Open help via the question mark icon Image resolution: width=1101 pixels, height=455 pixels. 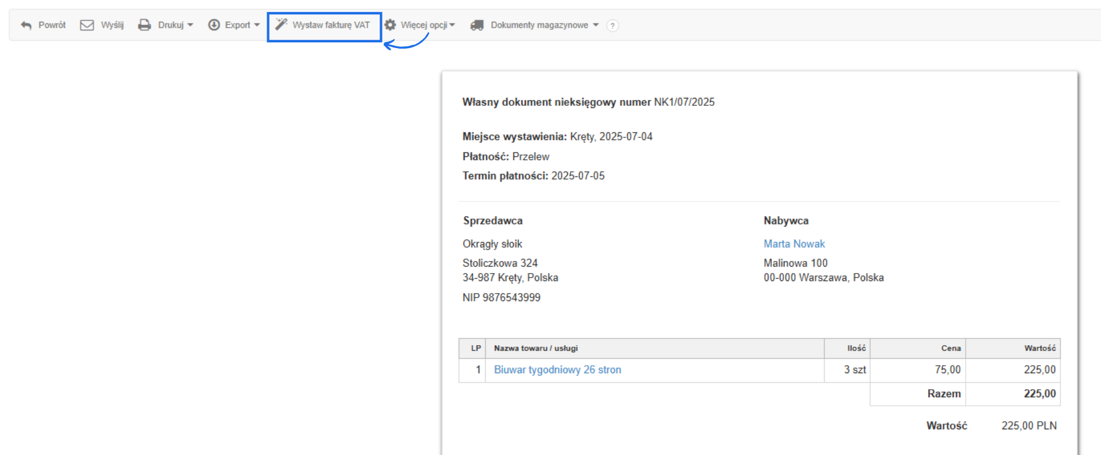click(x=612, y=26)
